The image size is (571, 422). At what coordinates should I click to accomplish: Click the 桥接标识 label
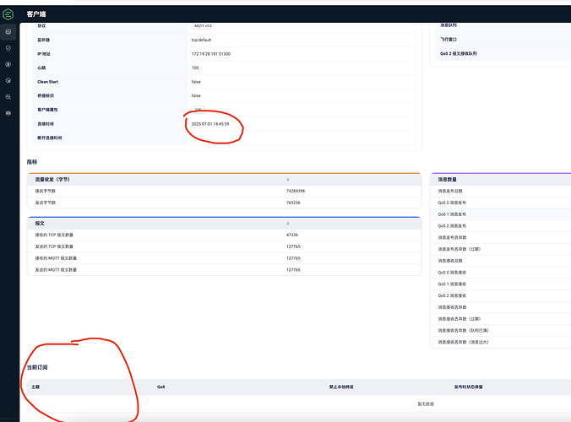point(46,95)
